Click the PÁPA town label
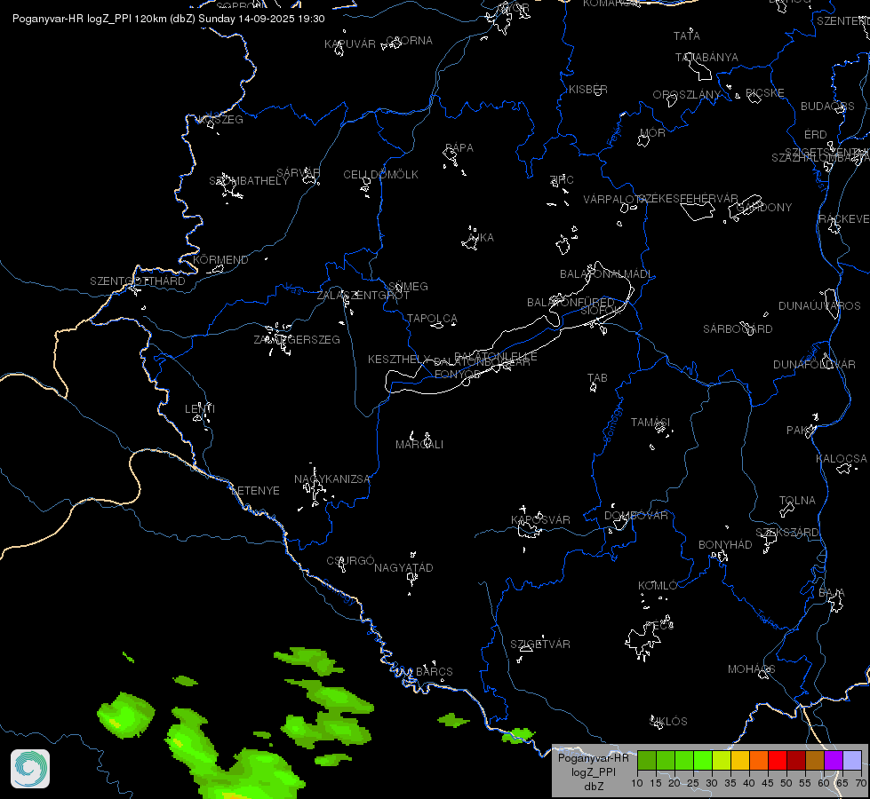The image size is (870, 799). [459, 148]
